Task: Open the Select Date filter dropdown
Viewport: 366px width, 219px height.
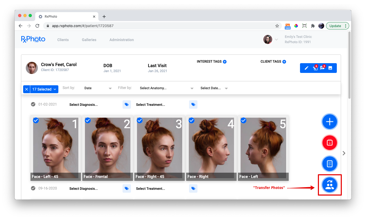Action: (214, 88)
